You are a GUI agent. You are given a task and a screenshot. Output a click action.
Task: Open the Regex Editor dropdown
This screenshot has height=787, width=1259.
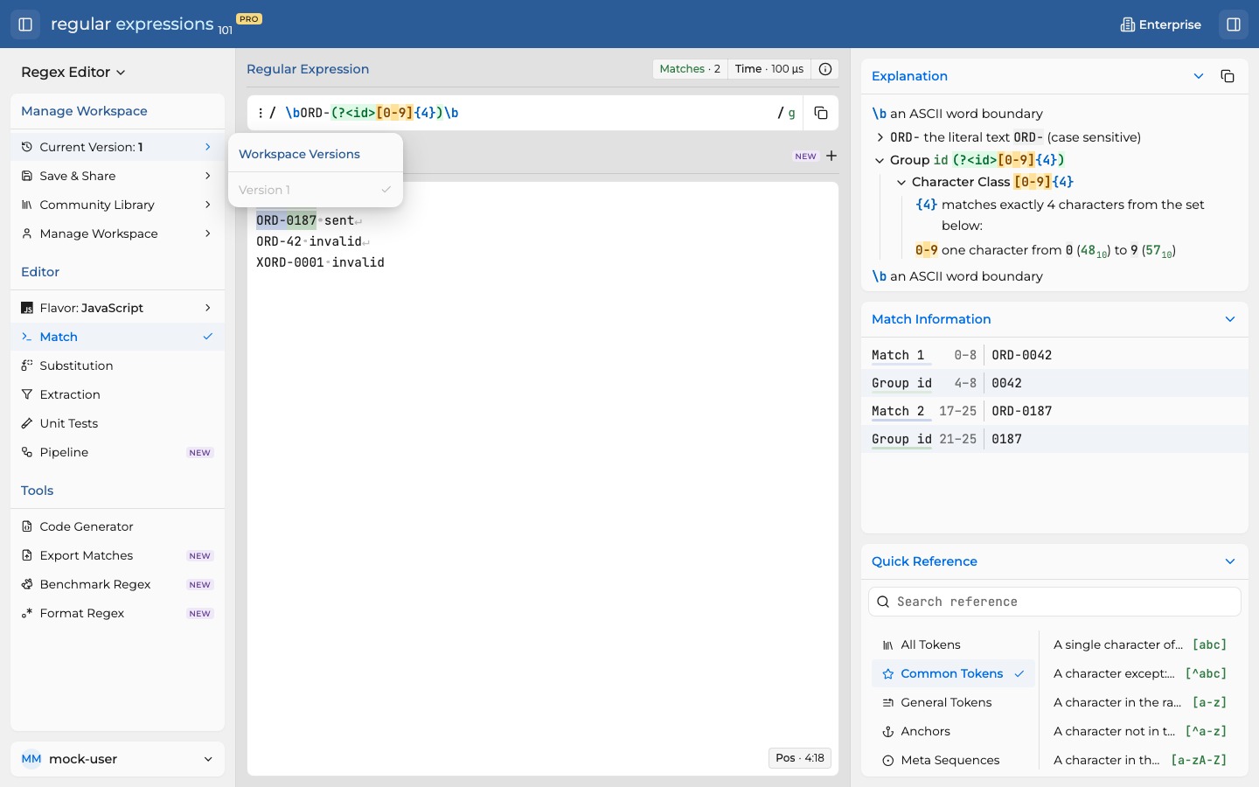73,73
